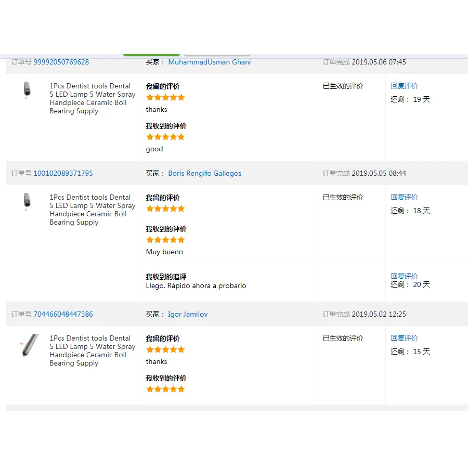The width and height of the screenshot is (468, 468).
Task: Reply to the follow-up review with 20 days left
Action: click(404, 276)
